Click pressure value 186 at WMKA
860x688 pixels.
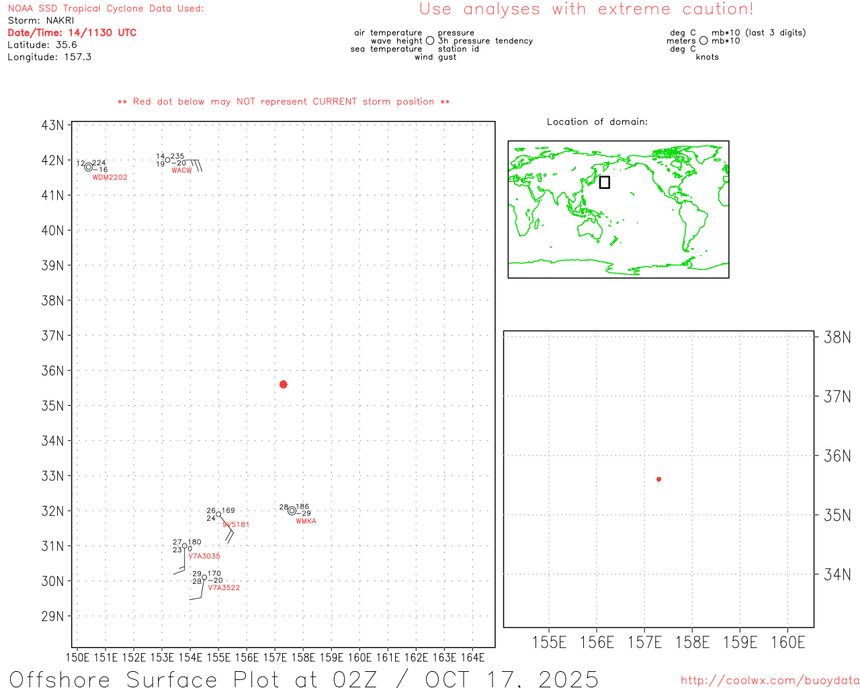(302, 507)
